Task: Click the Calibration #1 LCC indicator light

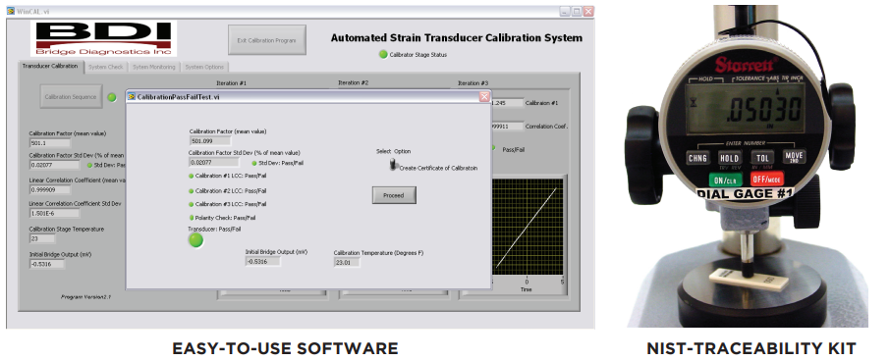Action: click(x=192, y=176)
